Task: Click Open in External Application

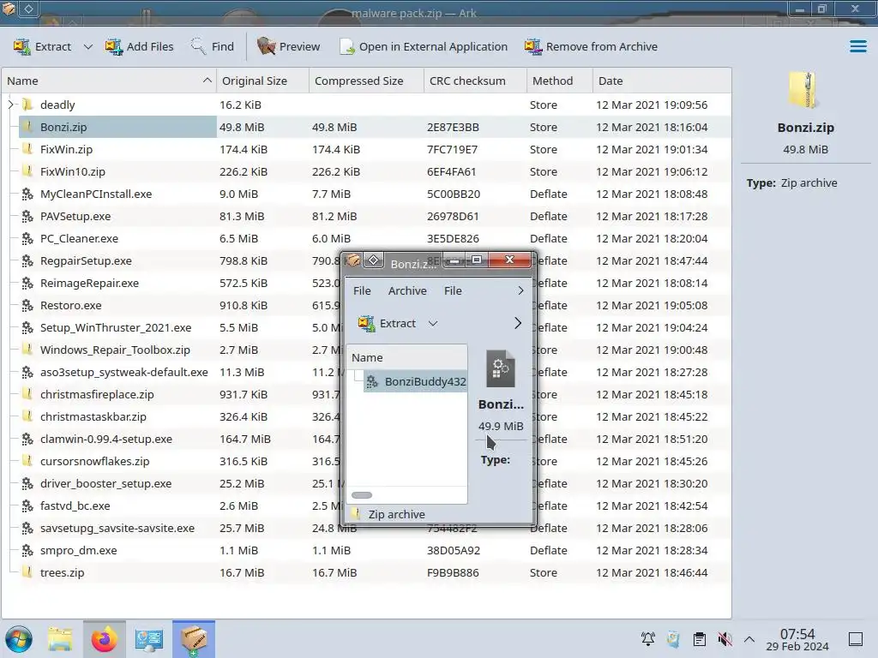Action: click(424, 46)
